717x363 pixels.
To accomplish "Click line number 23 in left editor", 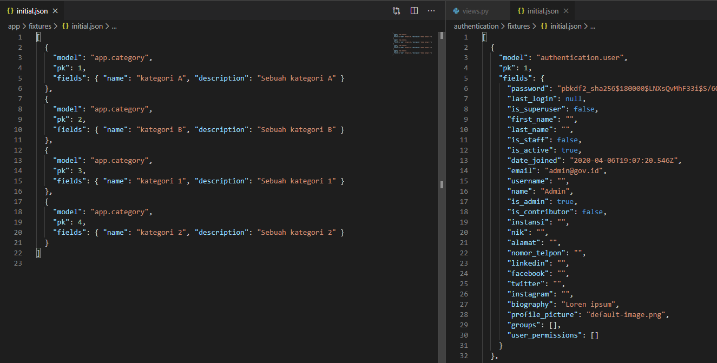I will tap(19, 263).
